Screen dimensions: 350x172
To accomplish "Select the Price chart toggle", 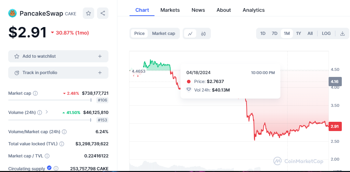I will (139, 33).
